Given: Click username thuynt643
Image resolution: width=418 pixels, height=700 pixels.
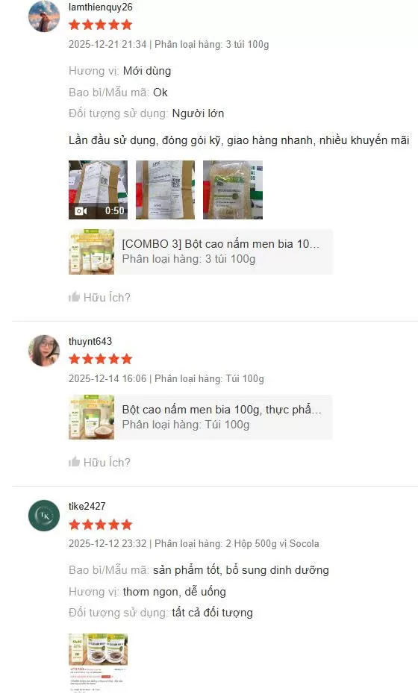Looking at the screenshot, I should (x=90, y=341).
